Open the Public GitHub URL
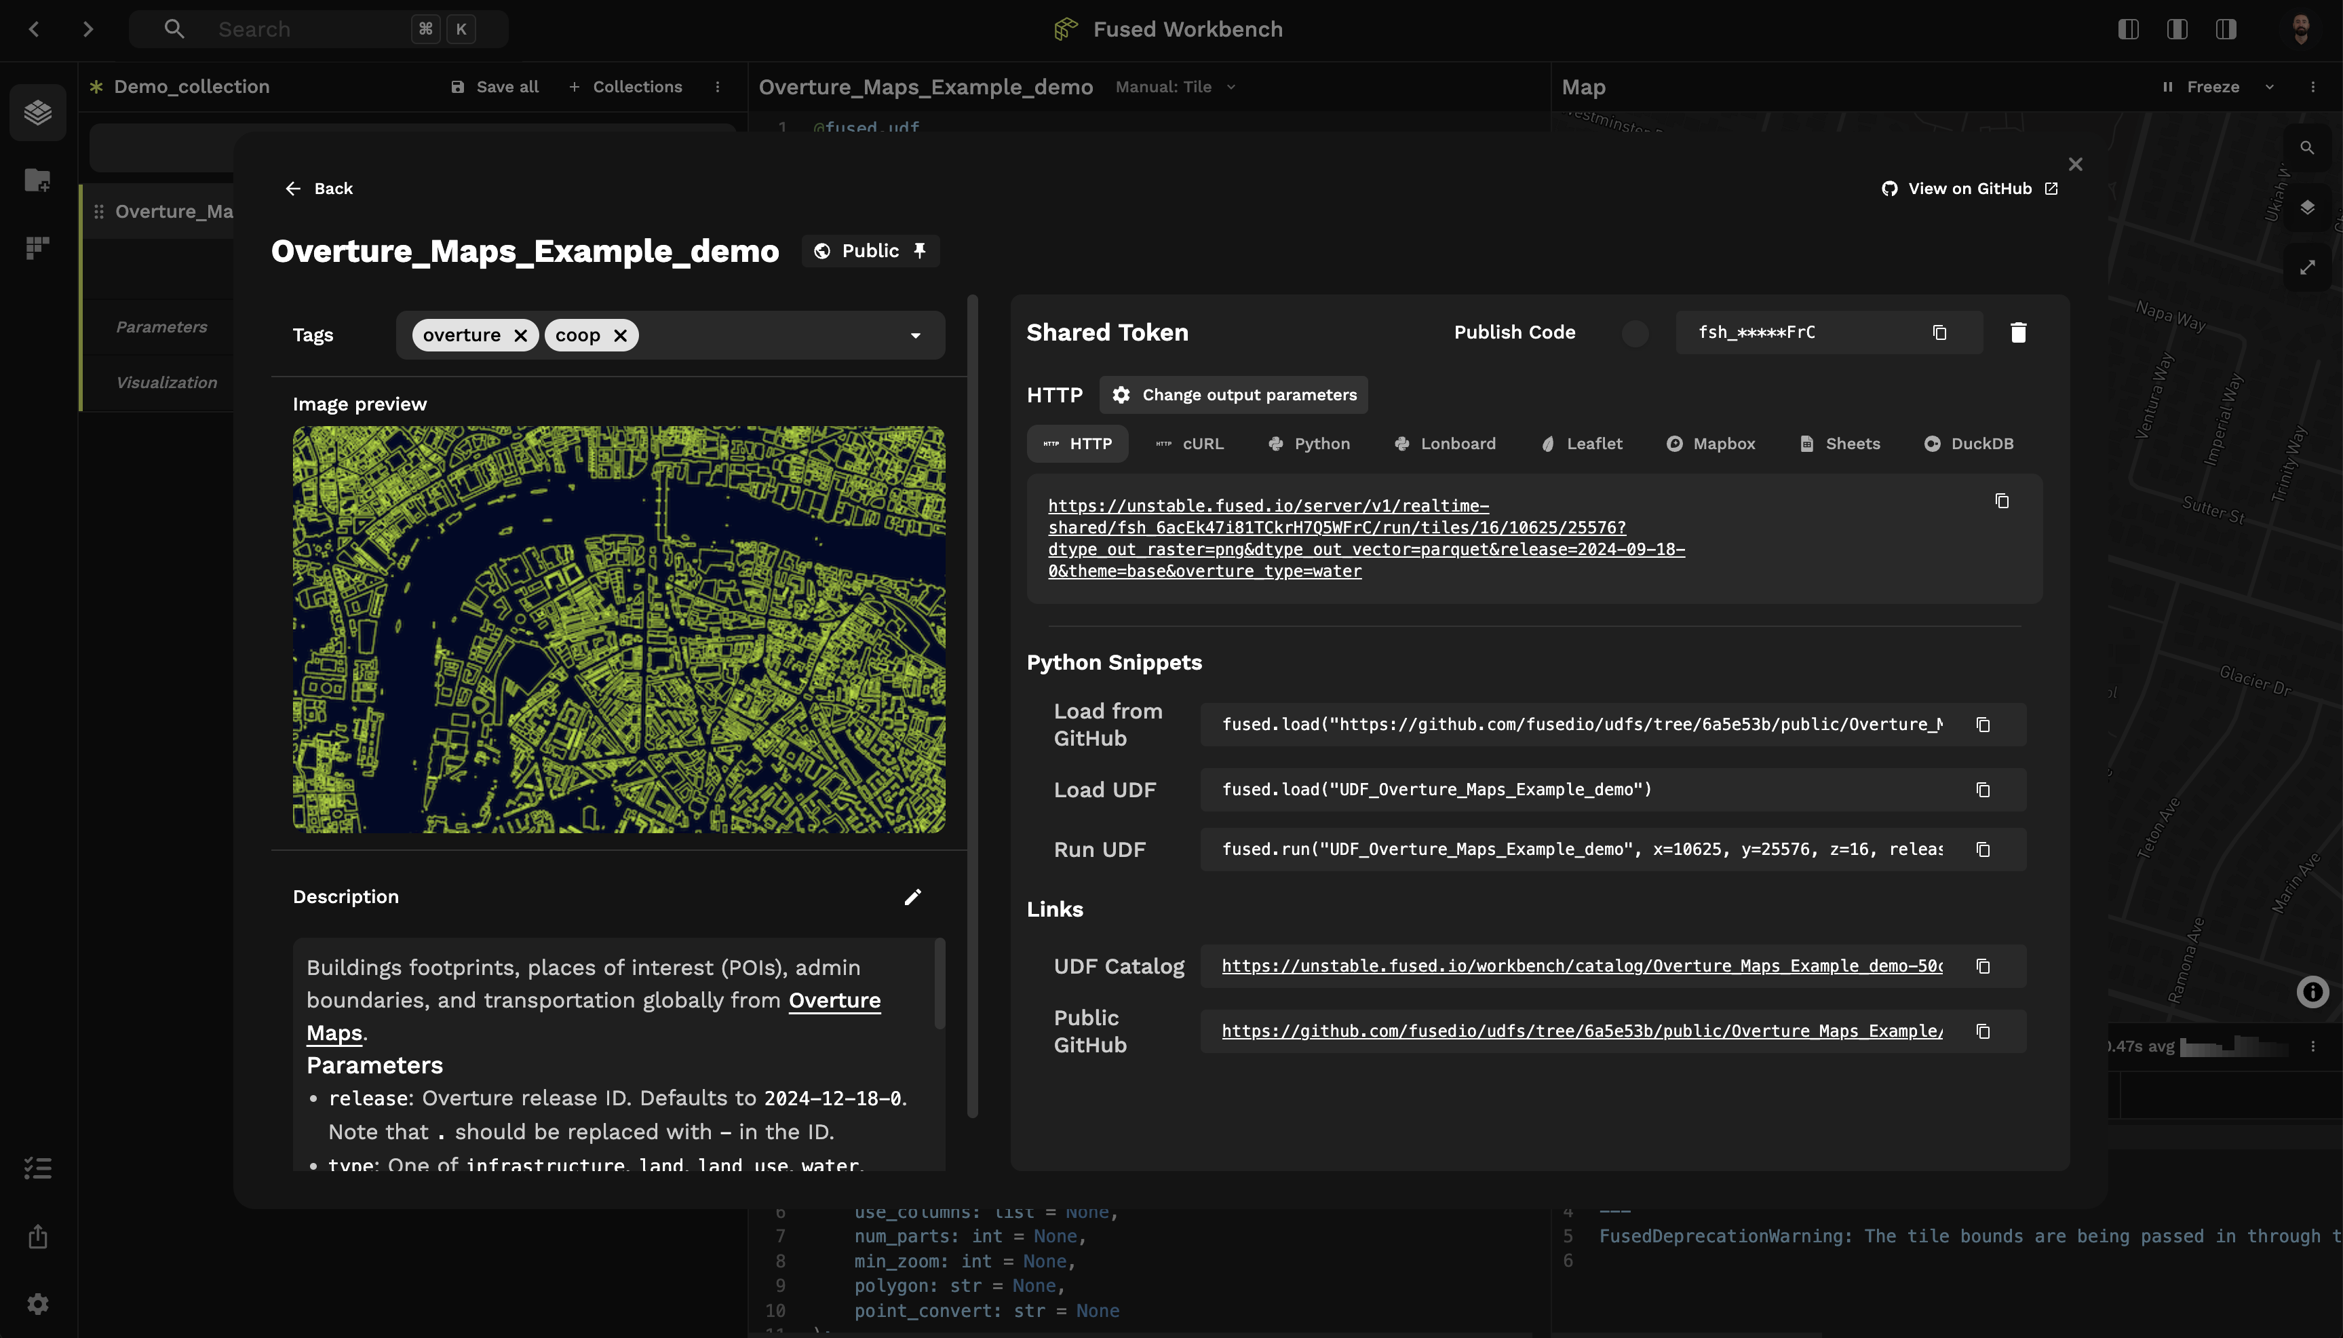Viewport: 2343px width, 1338px height. pyautogui.click(x=1582, y=1032)
